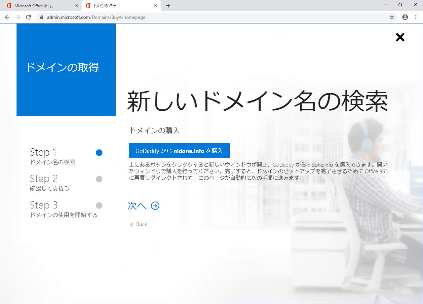Click the ドメイン名の検索 step label
This screenshot has width=423, height=304.
coord(52,162)
